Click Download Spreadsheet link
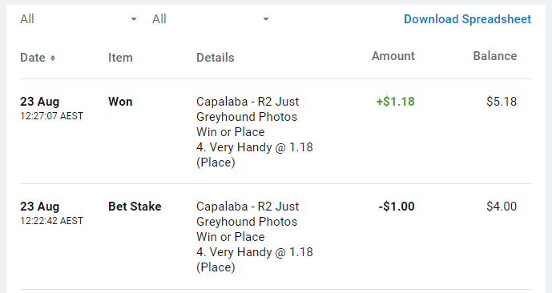 pos(467,19)
